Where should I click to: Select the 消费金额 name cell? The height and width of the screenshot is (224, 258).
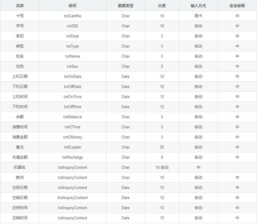pos(20,137)
